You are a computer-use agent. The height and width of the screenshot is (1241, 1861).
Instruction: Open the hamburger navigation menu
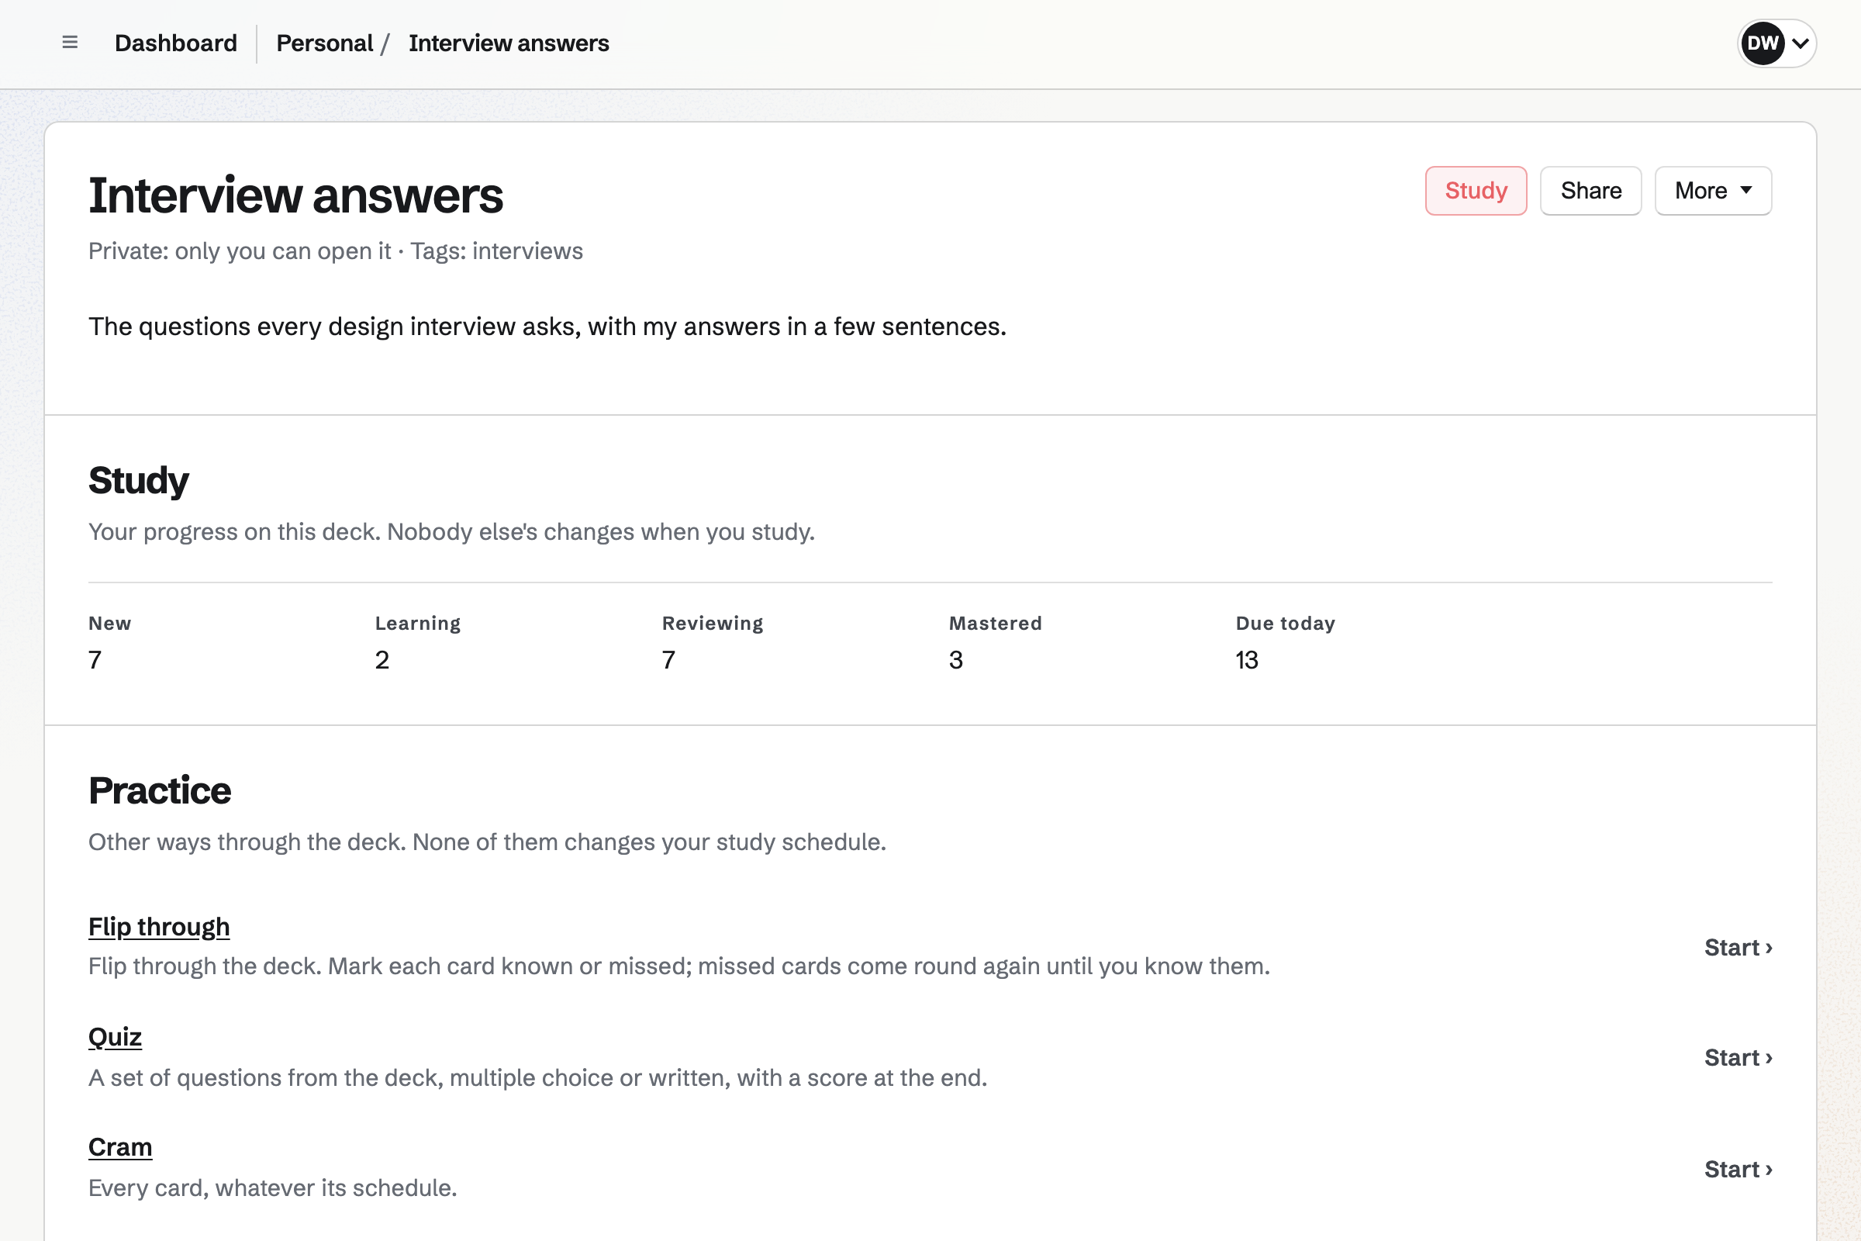point(70,43)
